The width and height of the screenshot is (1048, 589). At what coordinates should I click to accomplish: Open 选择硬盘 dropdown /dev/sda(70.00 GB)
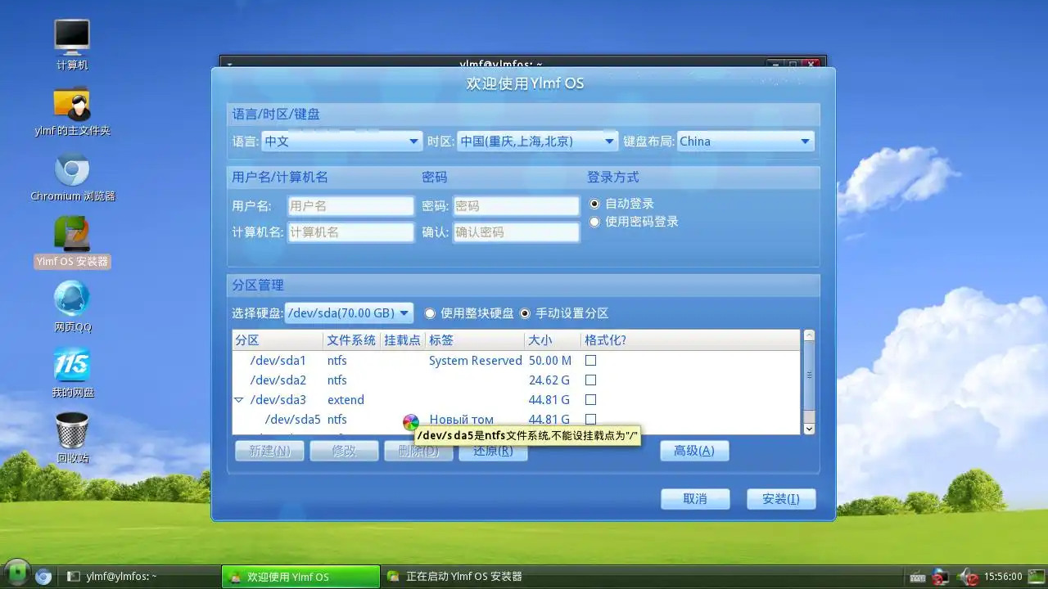[349, 313]
